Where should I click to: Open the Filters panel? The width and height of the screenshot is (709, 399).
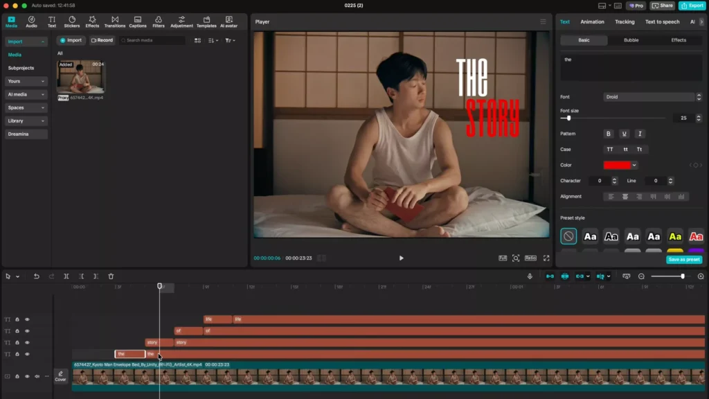coord(158,21)
